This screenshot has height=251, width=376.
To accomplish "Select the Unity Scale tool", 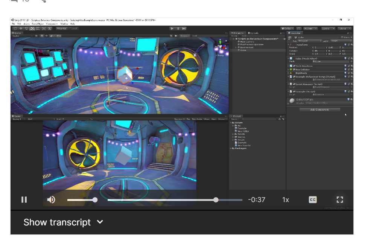I will 32,29.
